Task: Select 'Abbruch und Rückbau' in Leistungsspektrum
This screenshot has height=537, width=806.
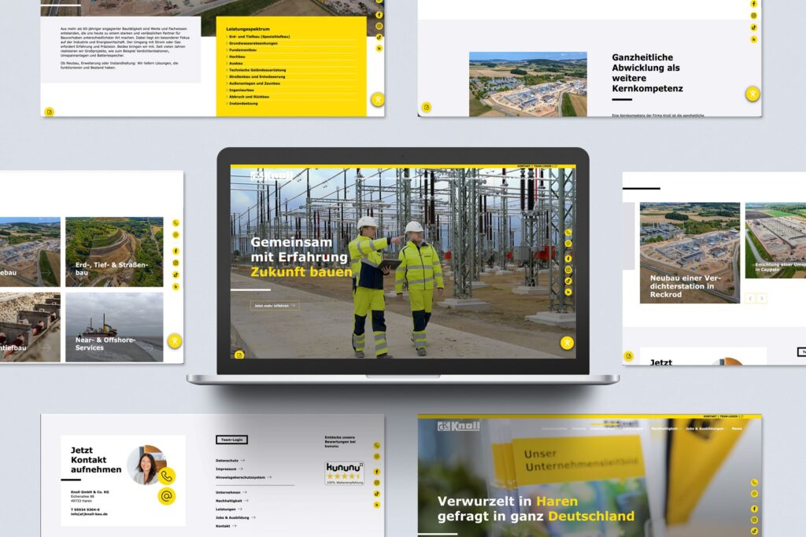Action: click(248, 97)
